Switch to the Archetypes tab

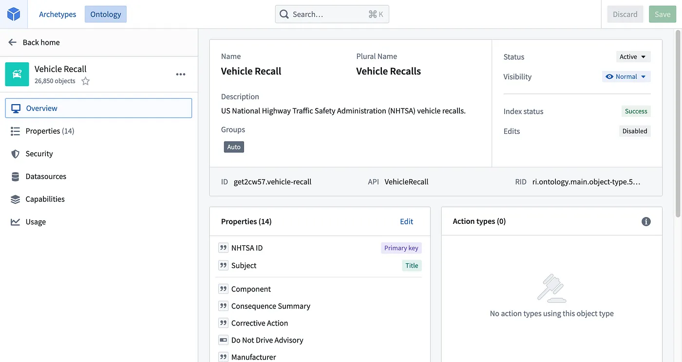click(x=57, y=14)
